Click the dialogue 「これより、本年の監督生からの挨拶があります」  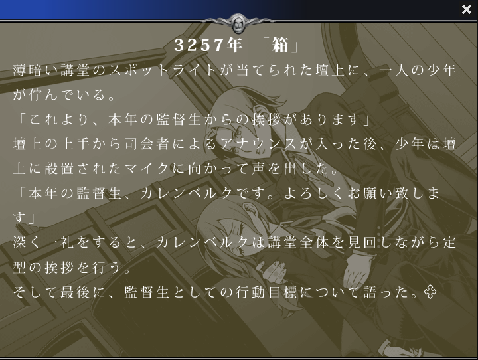pos(194,120)
